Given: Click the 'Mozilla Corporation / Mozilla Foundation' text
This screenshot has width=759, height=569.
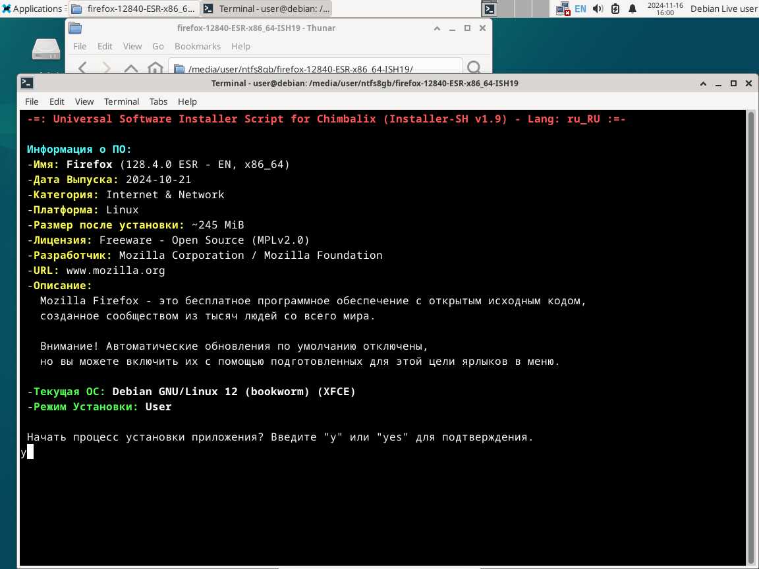Looking at the screenshot, I should pos(251,255).
